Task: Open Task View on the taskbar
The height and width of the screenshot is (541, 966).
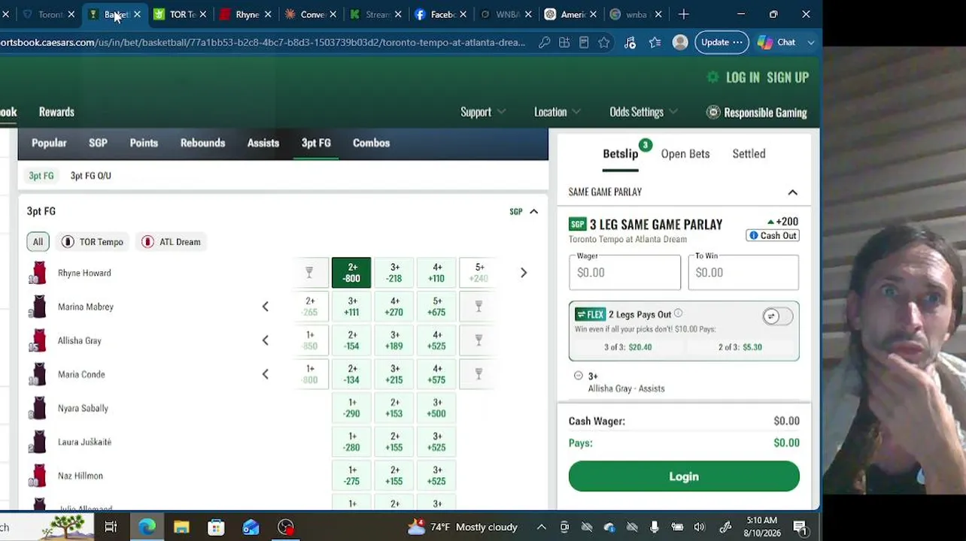Action: click(111, 527)
